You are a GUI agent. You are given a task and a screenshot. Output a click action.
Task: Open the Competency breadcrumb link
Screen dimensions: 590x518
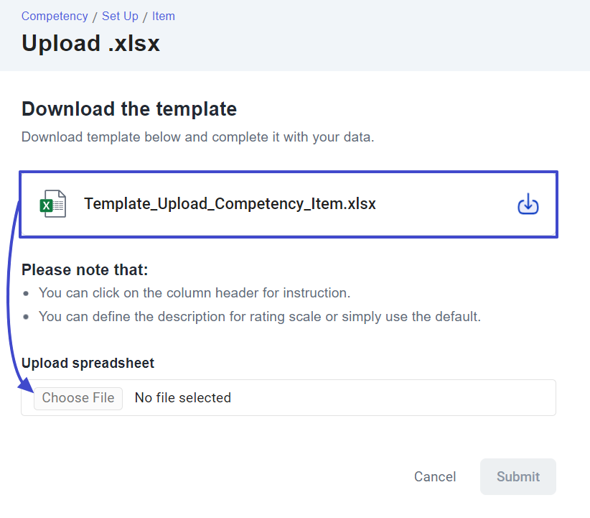pos(55,16)
